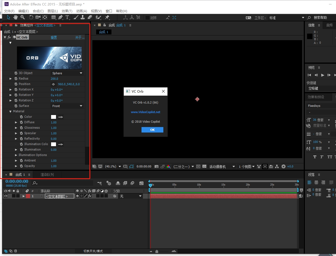Enable the snapping checkbox in the toolbar
Screen dimensions: 336x256
148,18
